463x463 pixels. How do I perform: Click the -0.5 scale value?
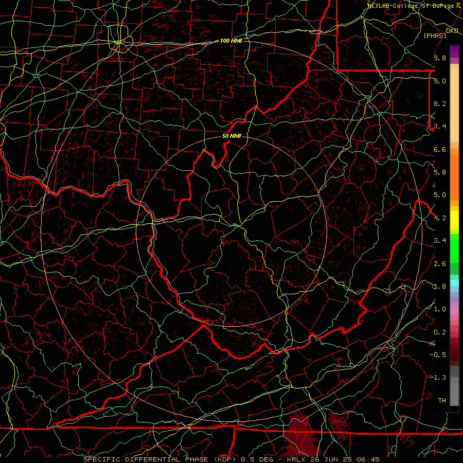point(438,355)
